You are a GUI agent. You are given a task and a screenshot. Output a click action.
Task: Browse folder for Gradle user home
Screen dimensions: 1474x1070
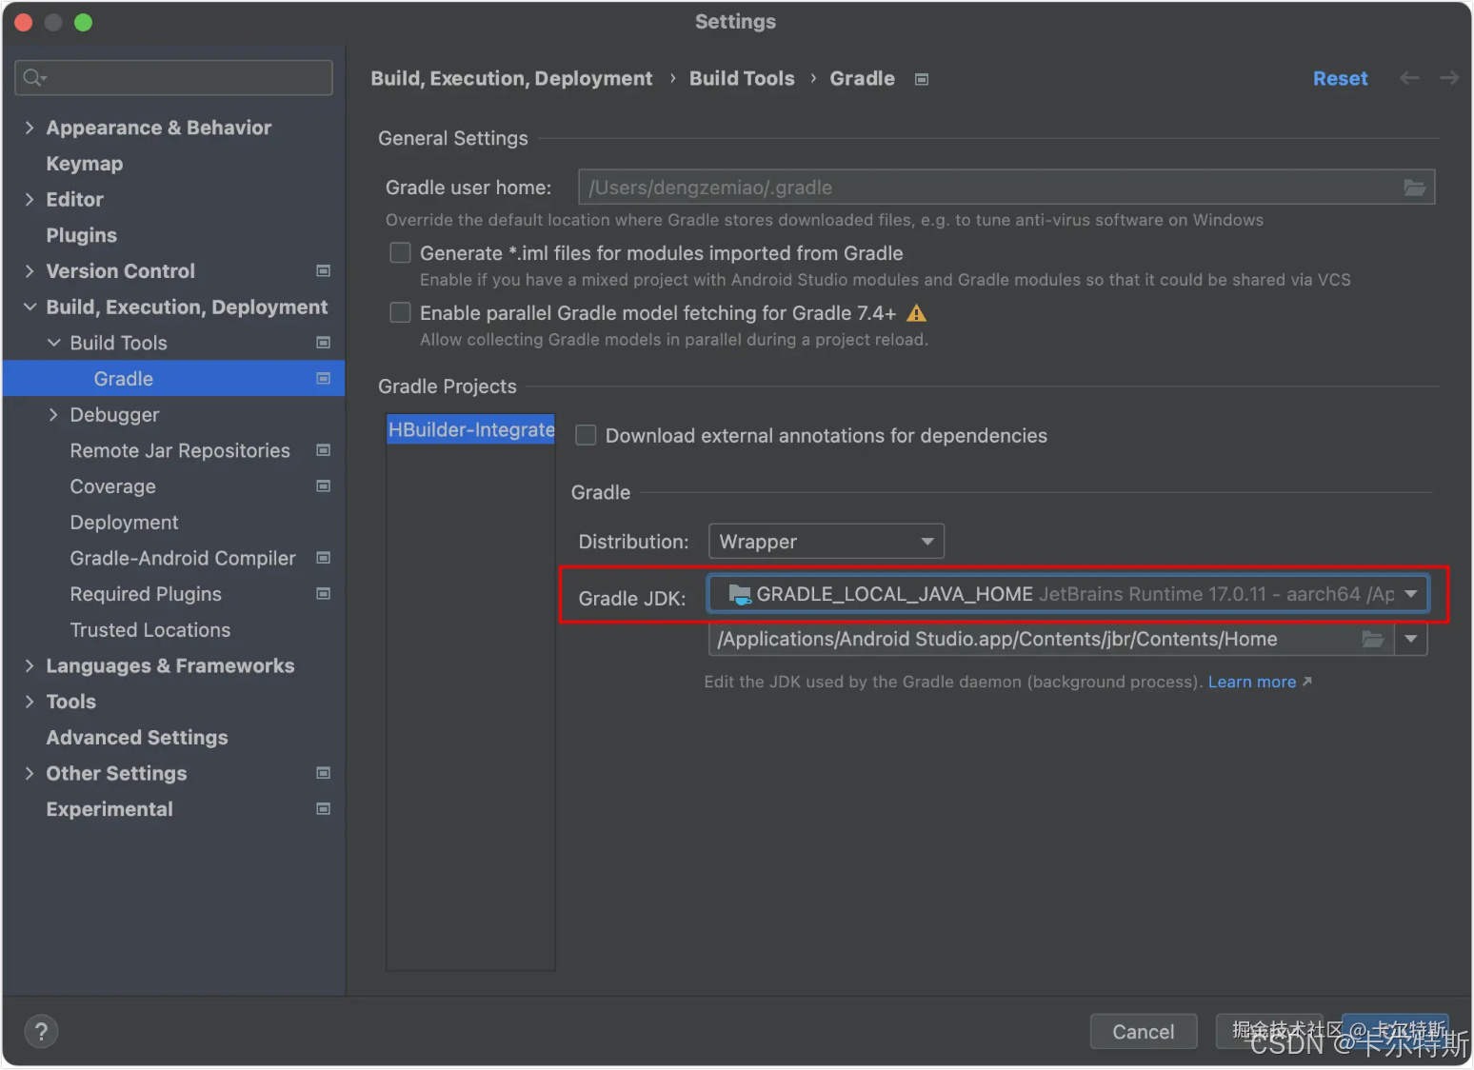1415,188
